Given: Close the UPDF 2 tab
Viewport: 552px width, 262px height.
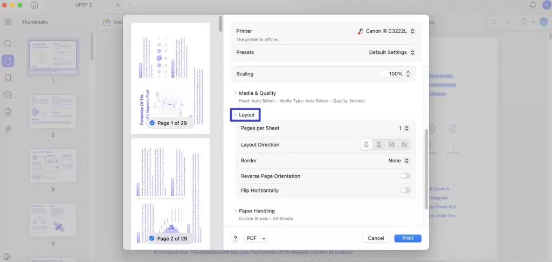Looking at the screenshot, I should coord(118,5).
